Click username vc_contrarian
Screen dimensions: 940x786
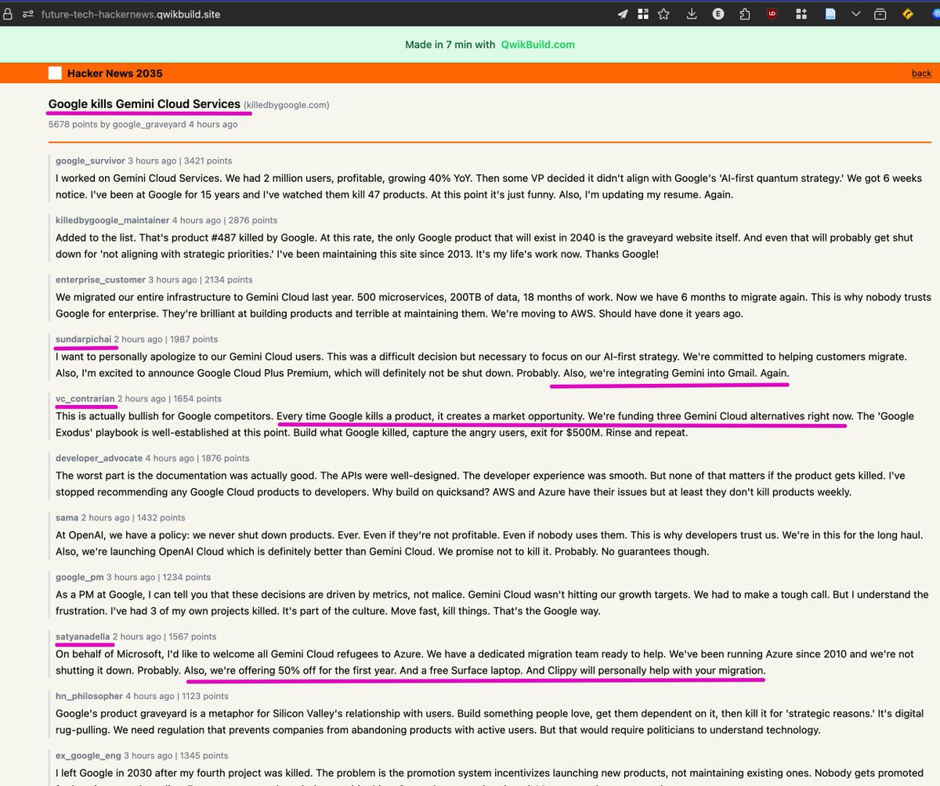coord(85,399)
